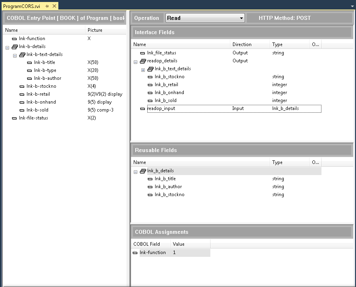Click the field icon next to readop_input
Screen dimensions: 356x287
143,108
